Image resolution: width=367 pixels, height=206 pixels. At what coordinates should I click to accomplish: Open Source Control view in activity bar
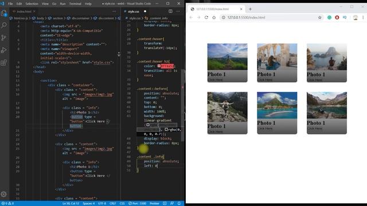coord(4,38)
